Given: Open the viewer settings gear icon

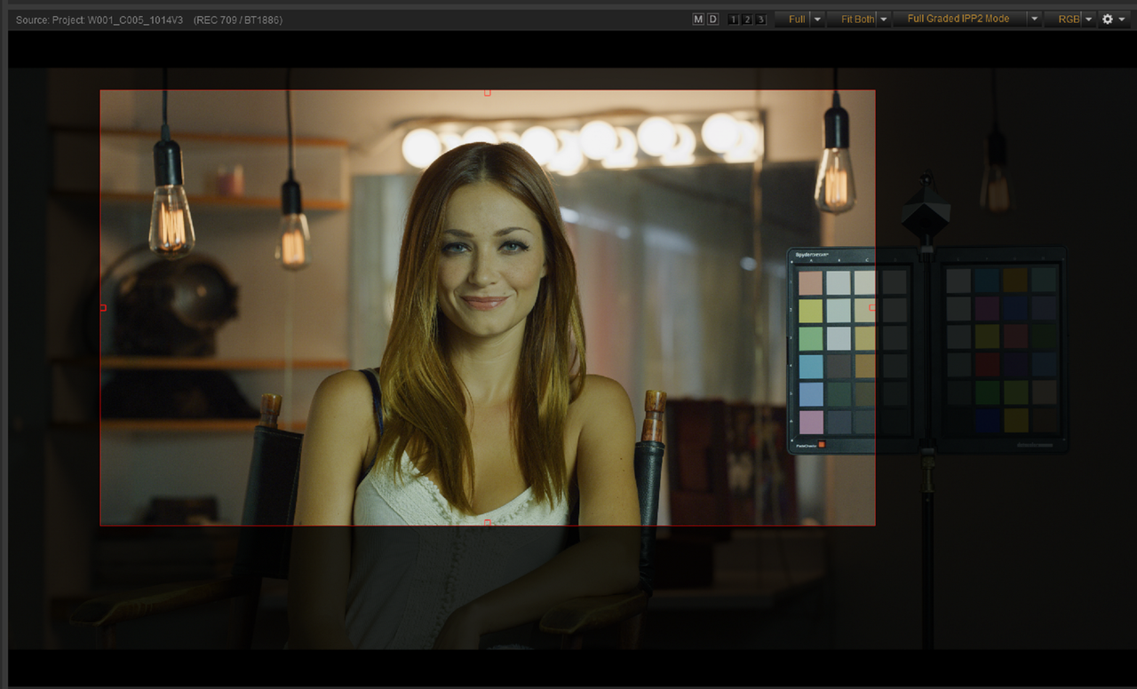Looking at the screenshot, I should (x=1108, y=20).
